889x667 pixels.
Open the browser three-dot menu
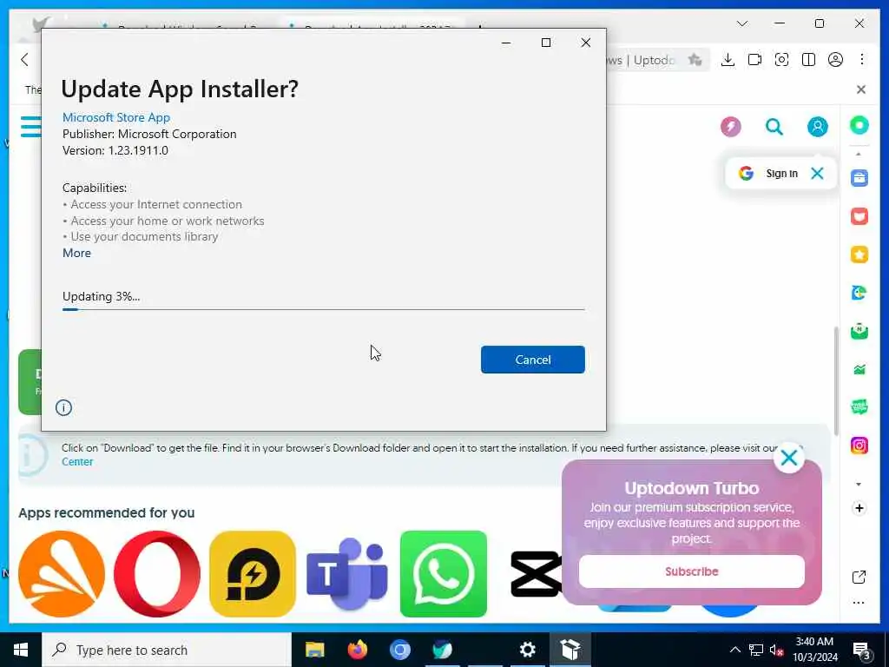[x=862, y=60]
